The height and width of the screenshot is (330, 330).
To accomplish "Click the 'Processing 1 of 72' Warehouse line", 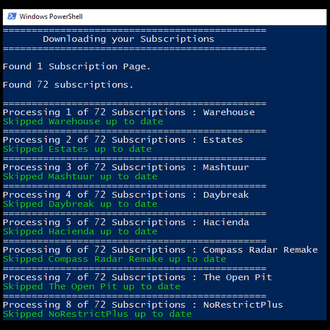I will (129, 112).
